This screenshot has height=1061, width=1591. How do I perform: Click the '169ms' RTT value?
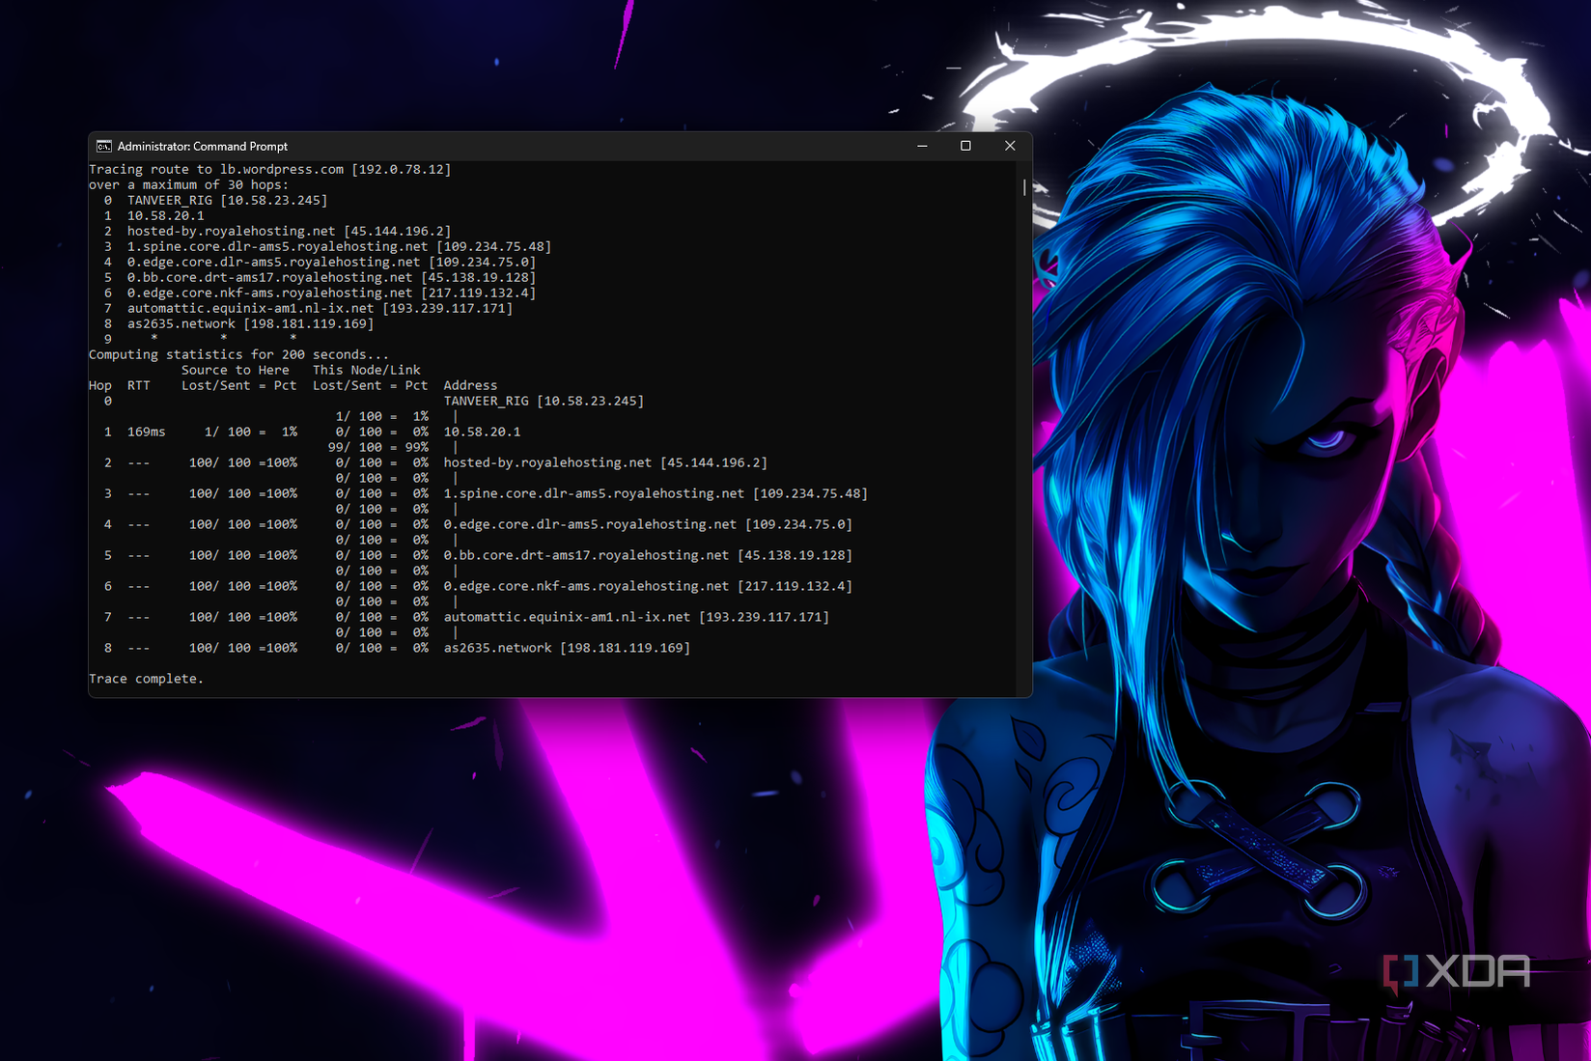(147, 433)
